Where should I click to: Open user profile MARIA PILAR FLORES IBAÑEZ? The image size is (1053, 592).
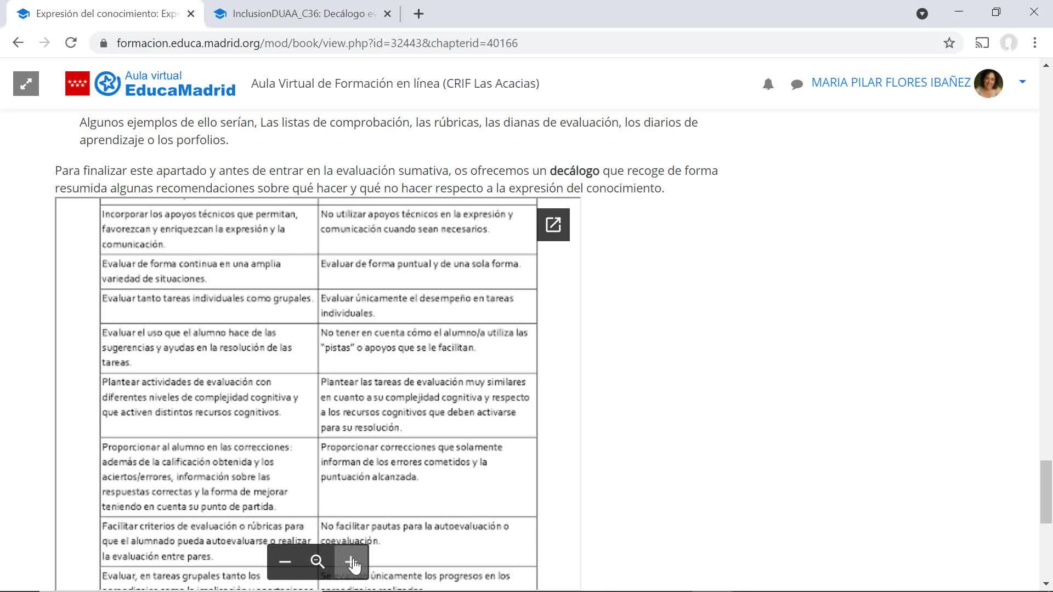891,82
